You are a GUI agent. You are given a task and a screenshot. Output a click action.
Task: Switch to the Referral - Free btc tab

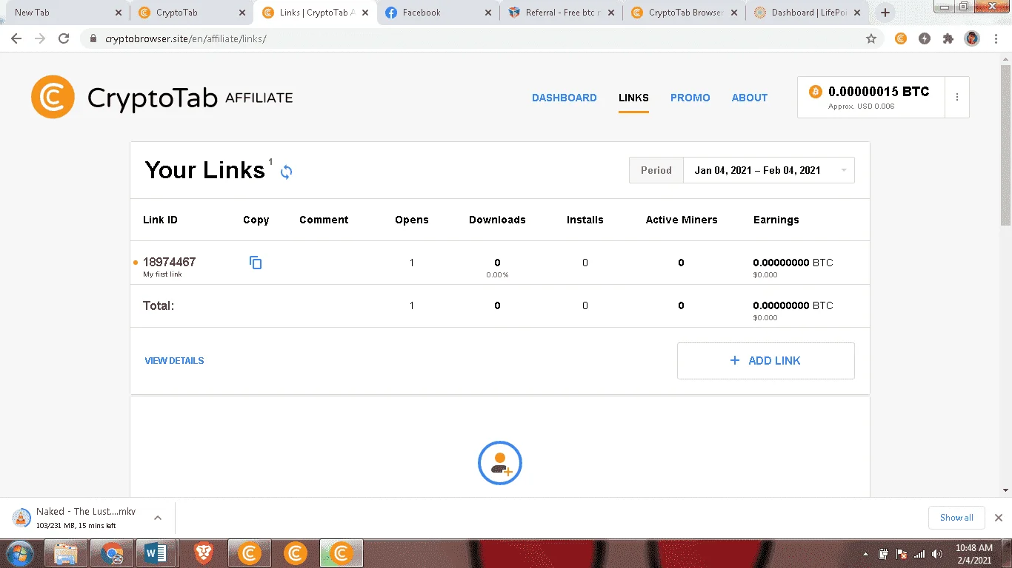[561, 13]
